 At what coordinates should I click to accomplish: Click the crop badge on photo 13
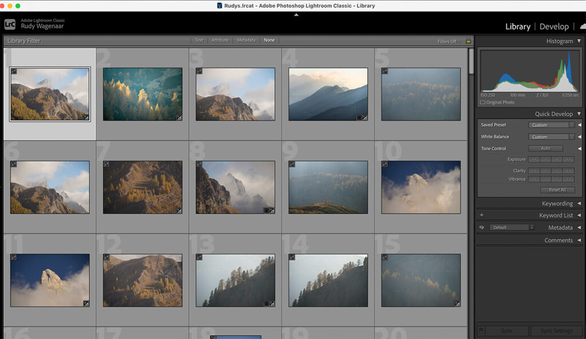pyautogui.click(x=267, y=304)
